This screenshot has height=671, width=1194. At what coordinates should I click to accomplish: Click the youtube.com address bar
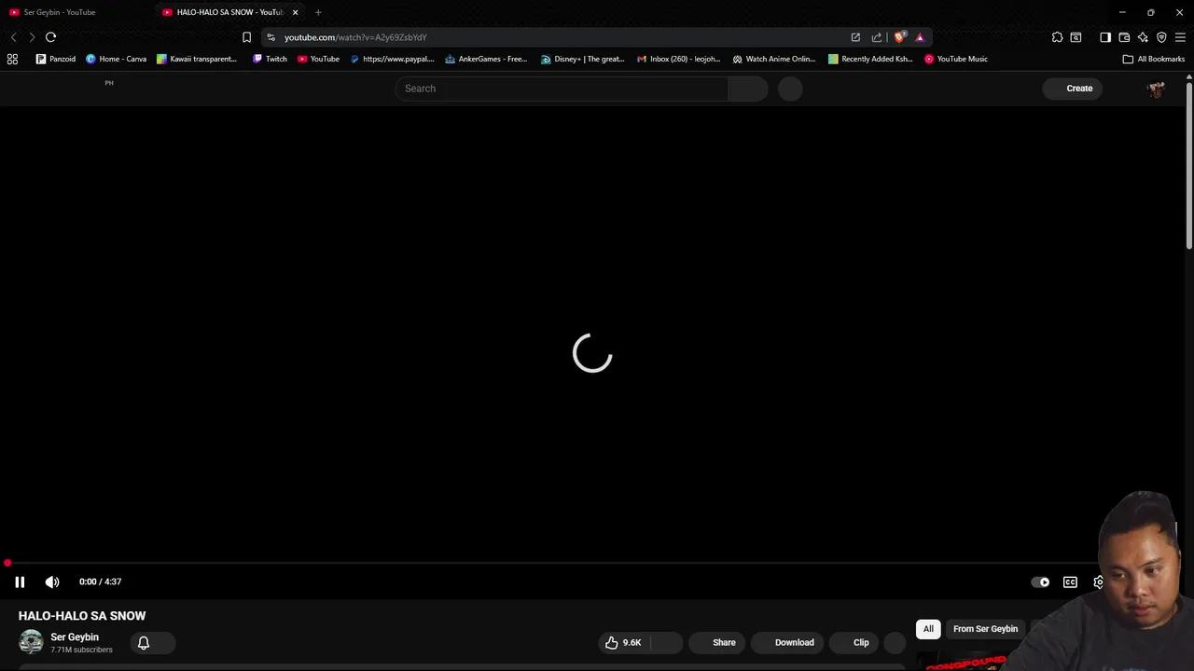pos(560,37)
